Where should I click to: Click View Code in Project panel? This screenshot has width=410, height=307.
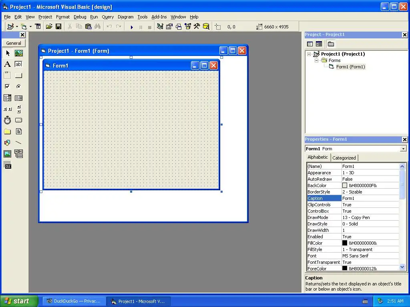[310, 44]
